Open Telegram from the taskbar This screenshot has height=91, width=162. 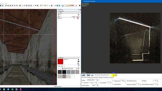pyautogui.click(x=8, y=89)
